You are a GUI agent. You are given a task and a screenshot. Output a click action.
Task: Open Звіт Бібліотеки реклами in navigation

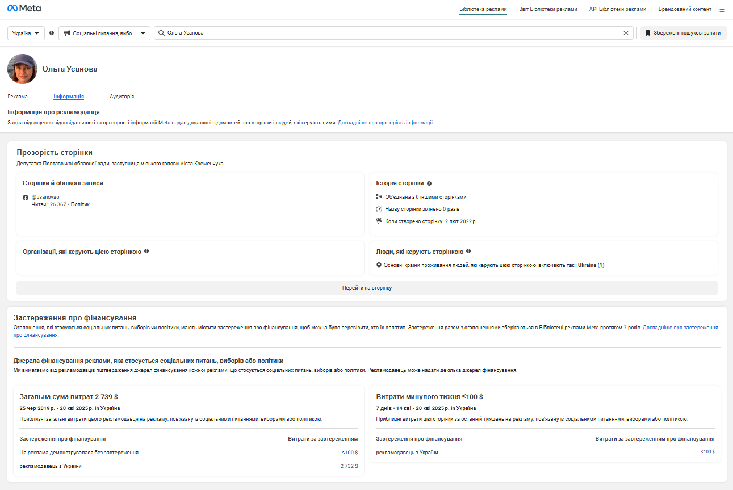(548, 9)
